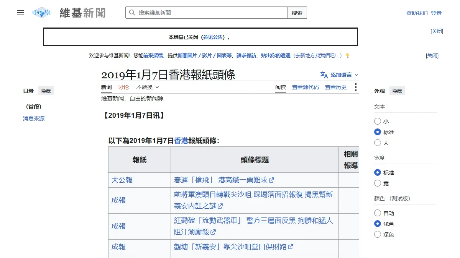The image size is (460, 258).
Task: Click the language translate icon
Action: (324, 75)
